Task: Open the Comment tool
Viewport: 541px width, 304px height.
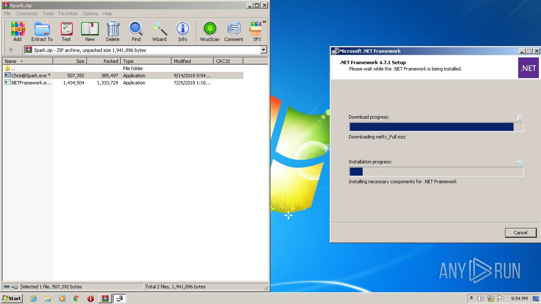Action: [234, 32]
